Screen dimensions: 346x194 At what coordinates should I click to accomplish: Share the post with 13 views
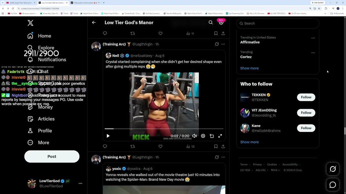tap(223, 146)
